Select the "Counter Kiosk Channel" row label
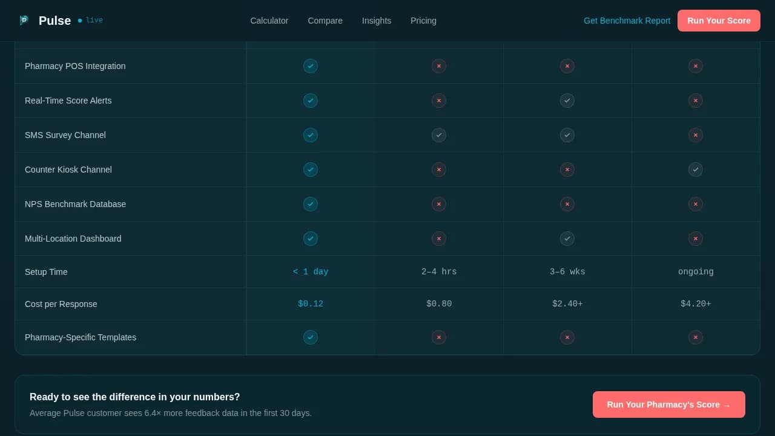 coord(68,170)
